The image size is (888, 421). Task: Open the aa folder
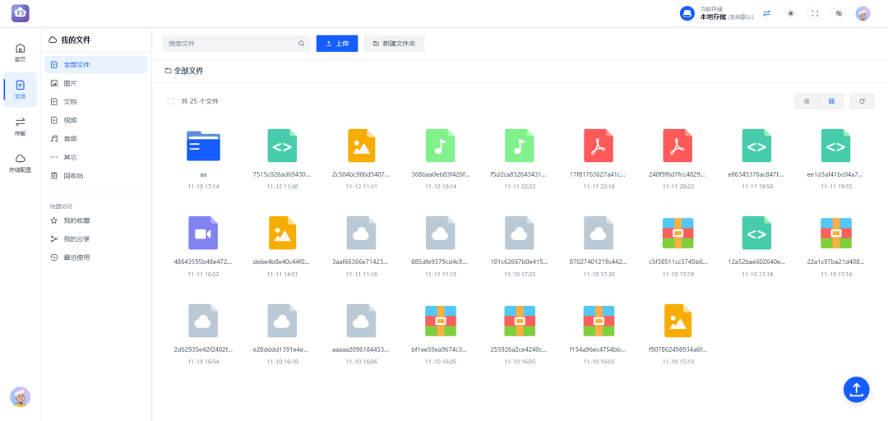(x=203, y=146)
